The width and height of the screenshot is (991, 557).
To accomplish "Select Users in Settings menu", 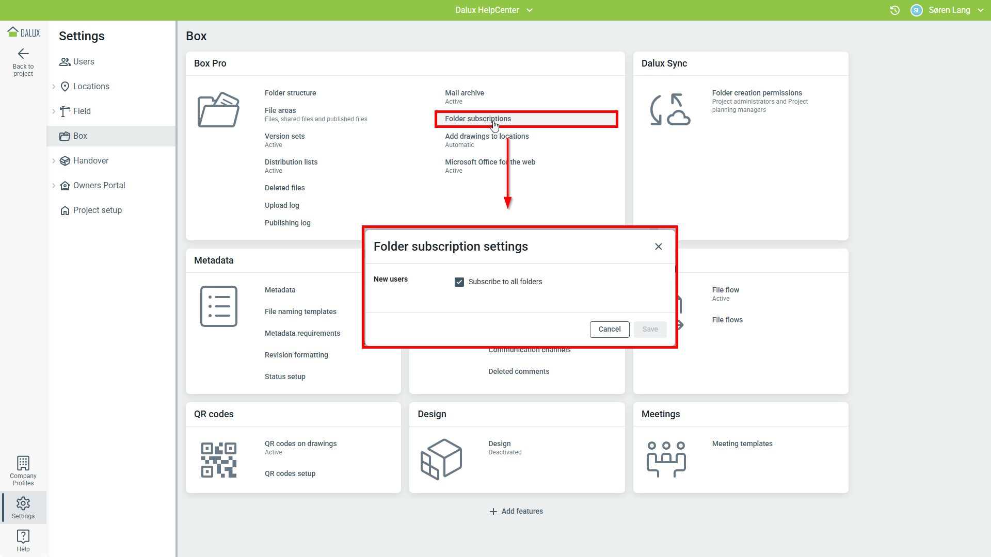I will (83, 62).
